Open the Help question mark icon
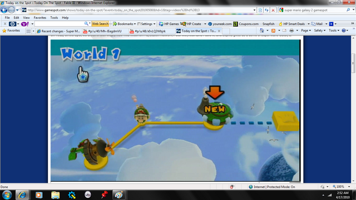Image resolution: width=356 pixels, height=200 pixels. tap(344, 31)
